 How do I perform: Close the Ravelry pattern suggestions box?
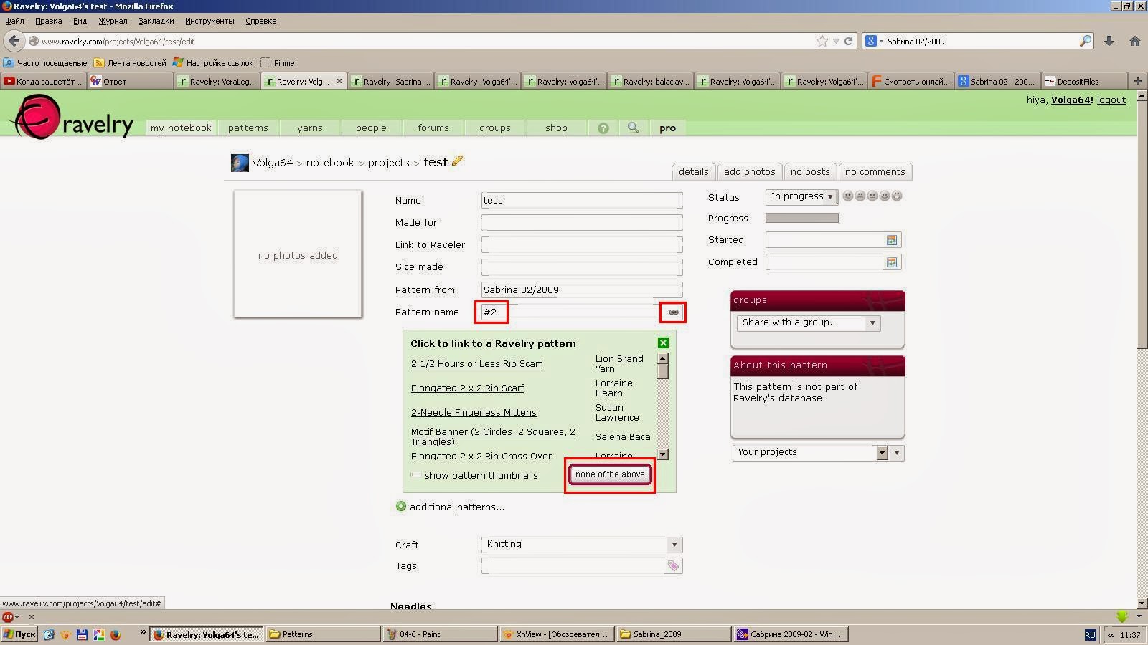point(663,343)
